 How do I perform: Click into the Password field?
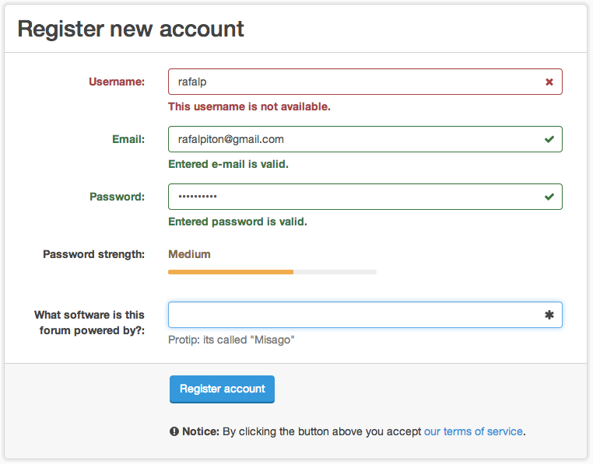350,197
